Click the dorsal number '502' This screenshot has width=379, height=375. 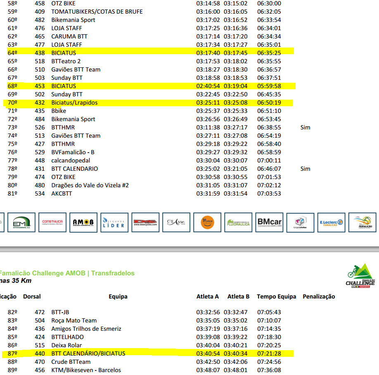tap(40, 94)
